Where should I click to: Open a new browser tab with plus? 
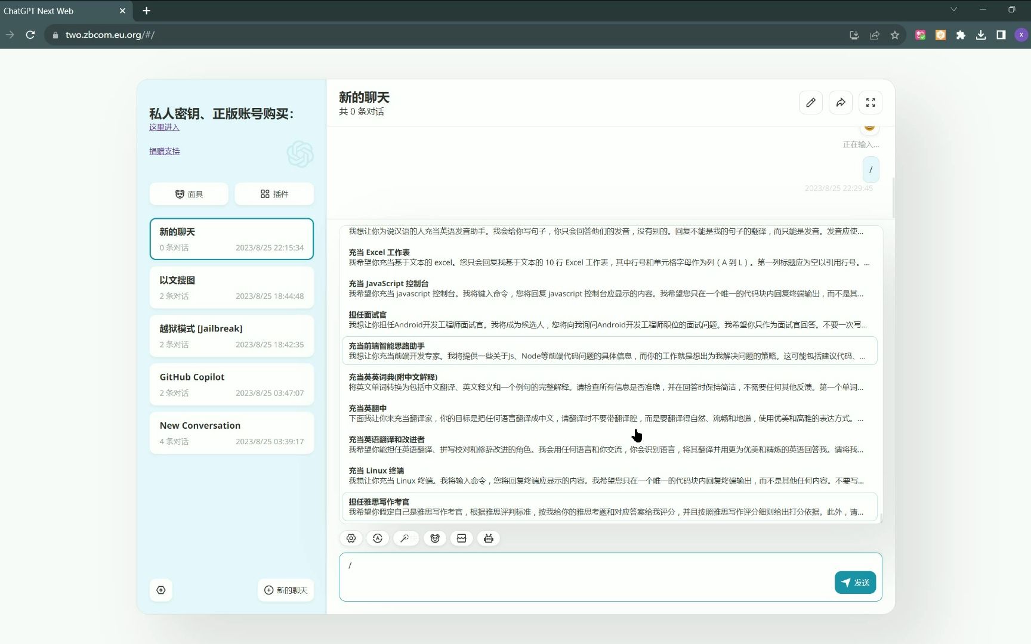pos(146,11)
